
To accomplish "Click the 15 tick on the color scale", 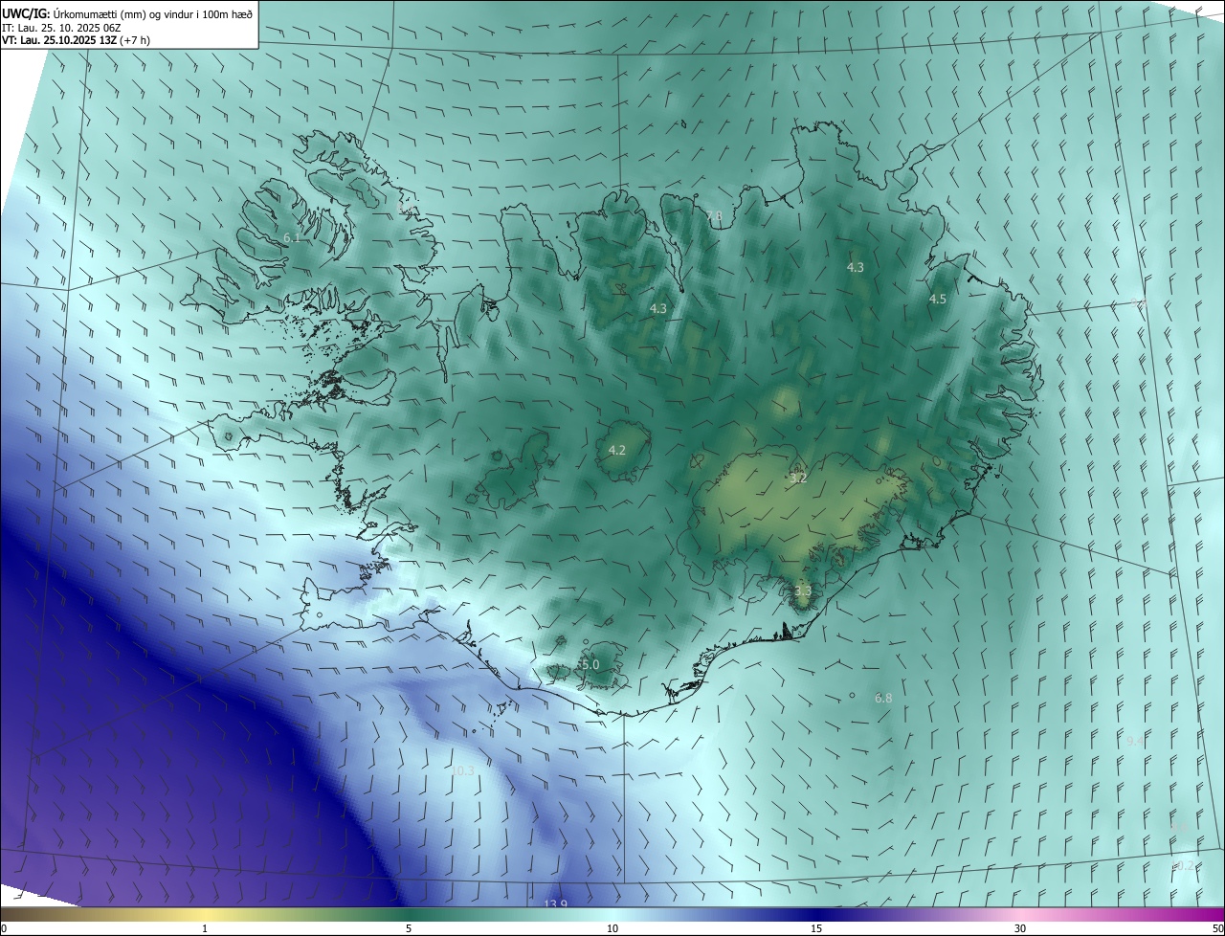I will (x=816, y=928).
